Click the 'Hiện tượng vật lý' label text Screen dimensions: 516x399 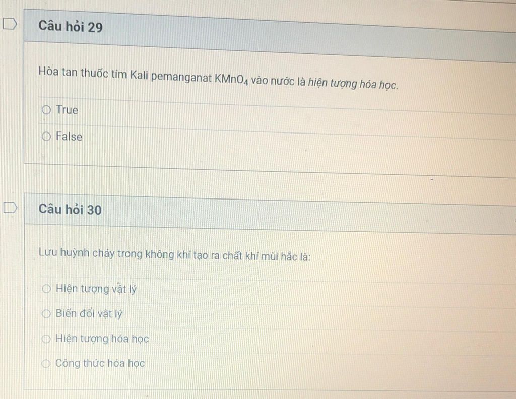point(96,289)
